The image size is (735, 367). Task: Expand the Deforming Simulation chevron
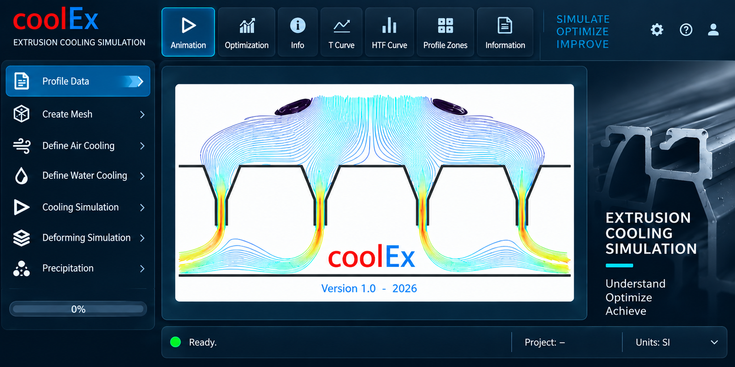(x=142, y=238)
